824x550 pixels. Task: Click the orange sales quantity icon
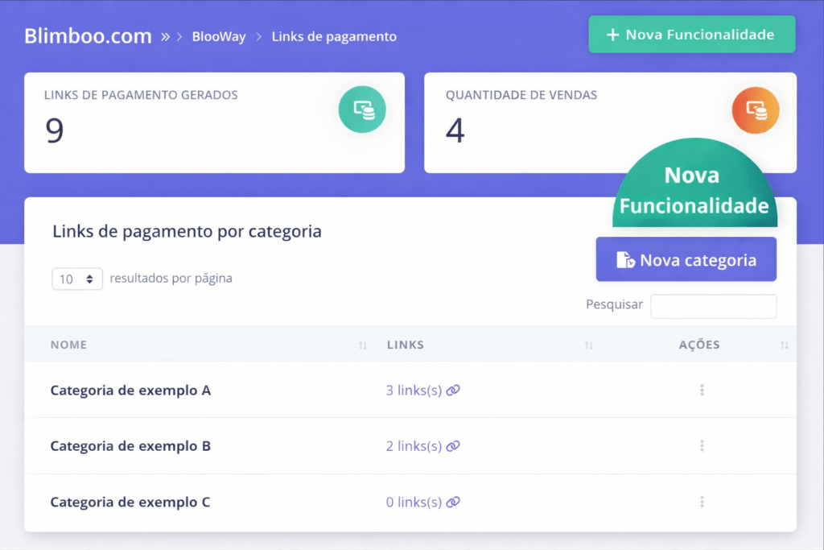pos(756,110)
